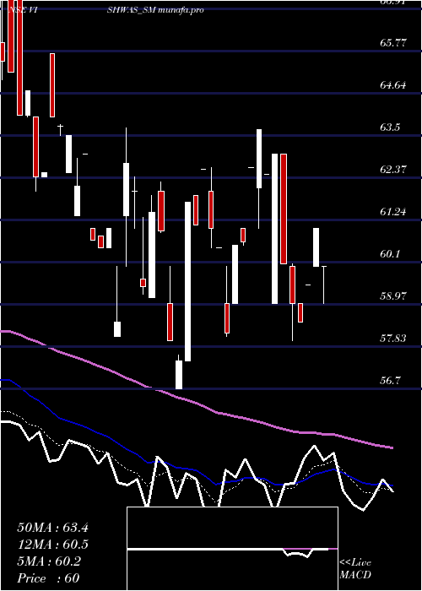Screen dimensions: 422x591
Task: Click the 62.37 price axis label
Action: (x=393, y=169)
